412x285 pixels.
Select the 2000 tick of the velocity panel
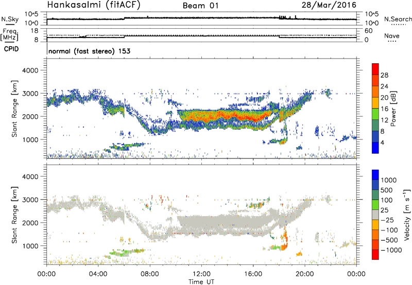pyautogui.click(x=30, y=223)
